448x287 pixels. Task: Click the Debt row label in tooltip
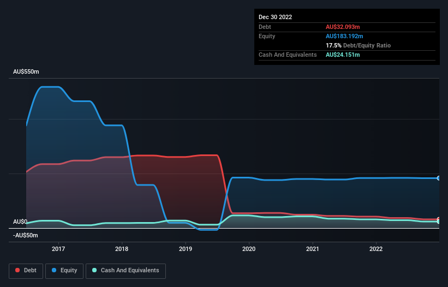[265, 27]
